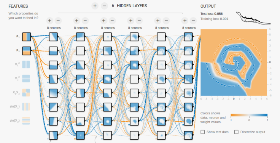
Task: Select the top neuron in the second hidden layer
Action: (80, 37)
